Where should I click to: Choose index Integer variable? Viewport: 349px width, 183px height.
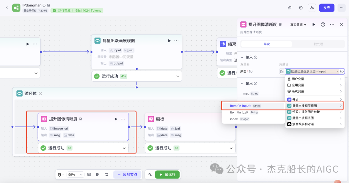(253, 119)
